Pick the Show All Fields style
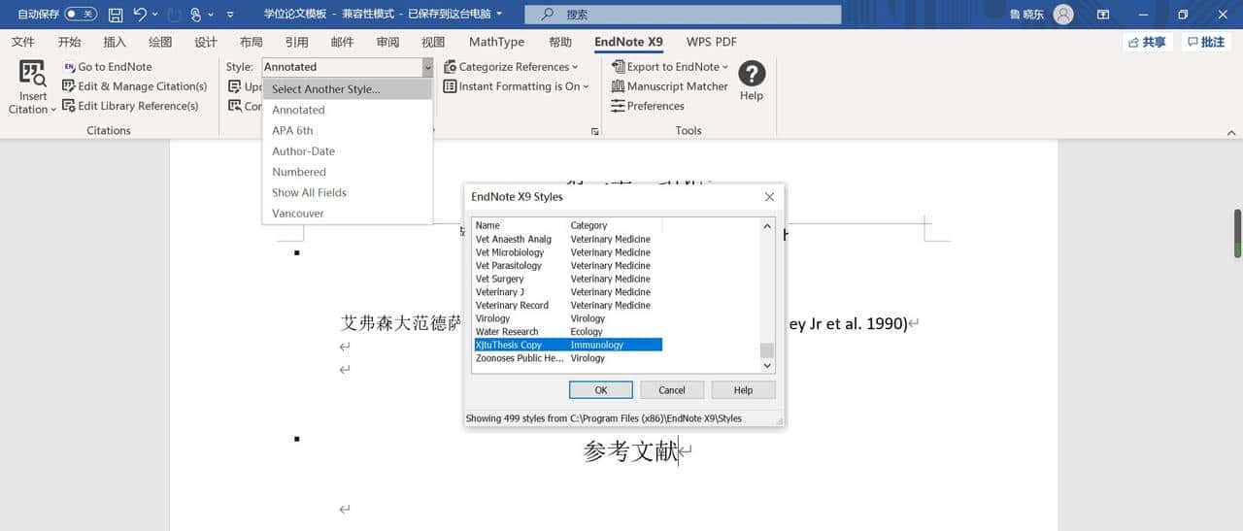1243x531 pixels. click(x=347, y=192)
